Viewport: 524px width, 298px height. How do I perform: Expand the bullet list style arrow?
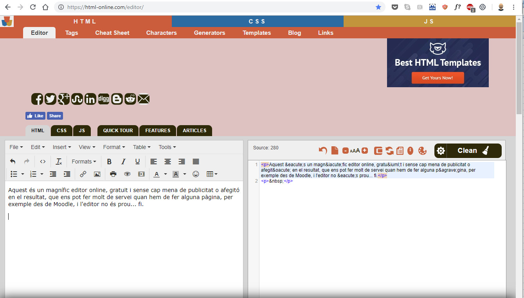[x=23, y=174]
